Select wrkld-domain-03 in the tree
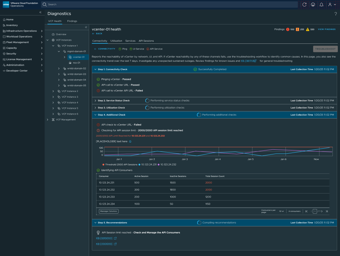 (x=76, y=74)
